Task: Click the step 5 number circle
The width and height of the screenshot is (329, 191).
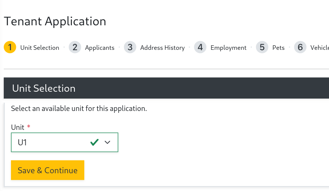Action: (262, 47)
